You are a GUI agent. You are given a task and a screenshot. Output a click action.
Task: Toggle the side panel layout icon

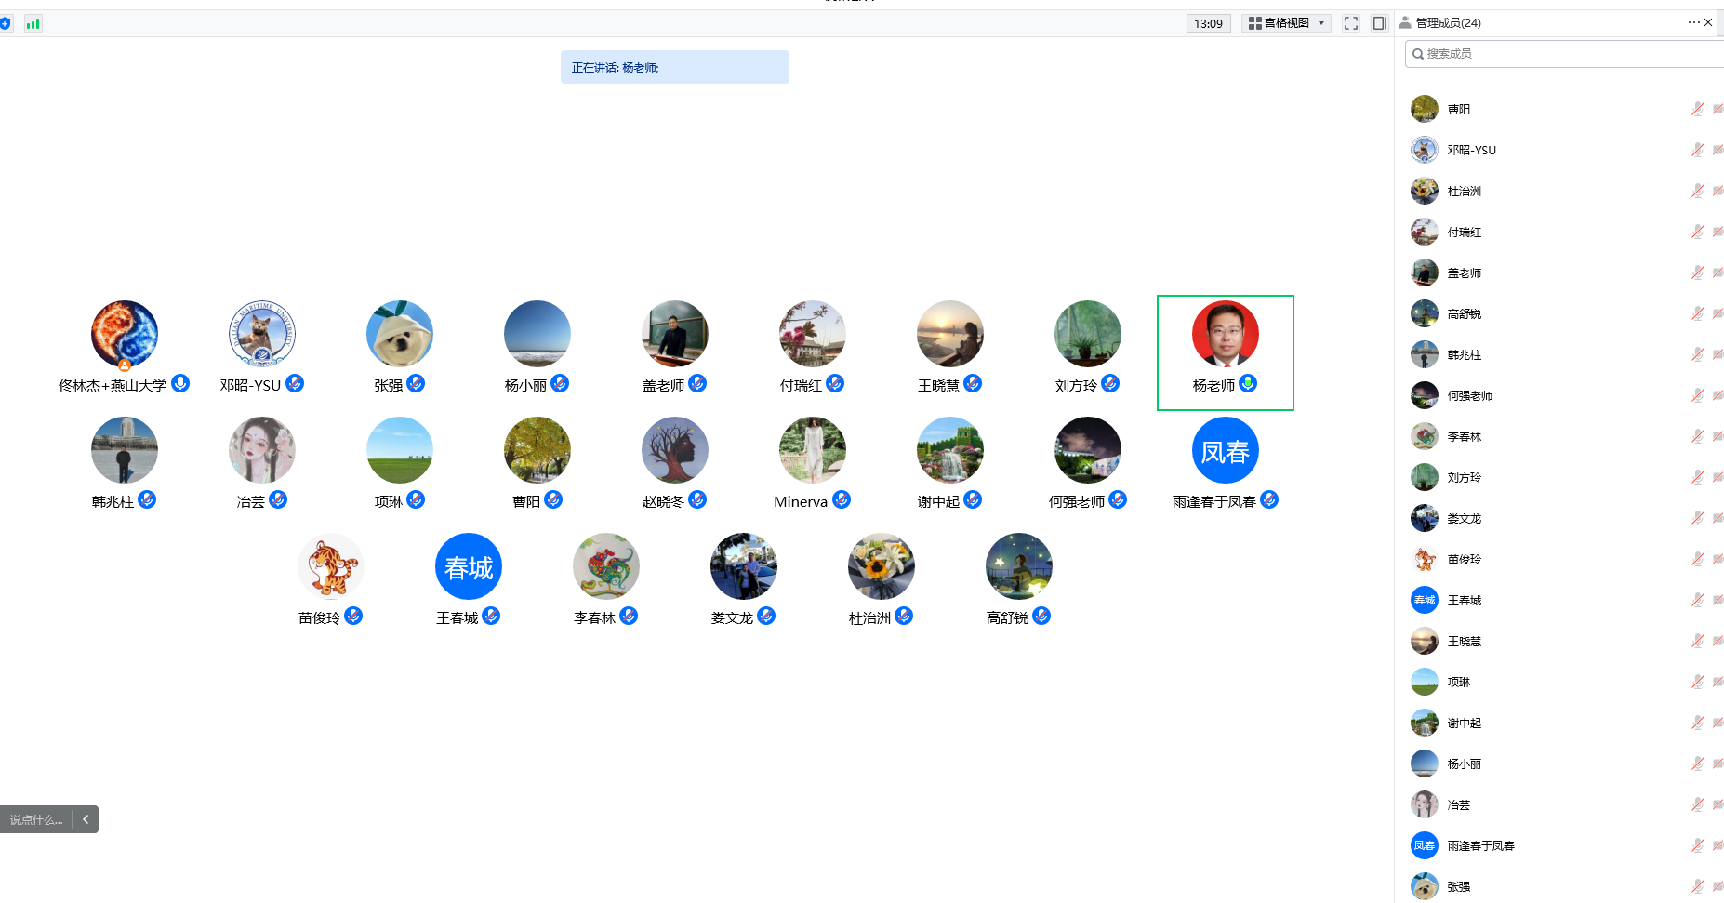coord(1380,23)
